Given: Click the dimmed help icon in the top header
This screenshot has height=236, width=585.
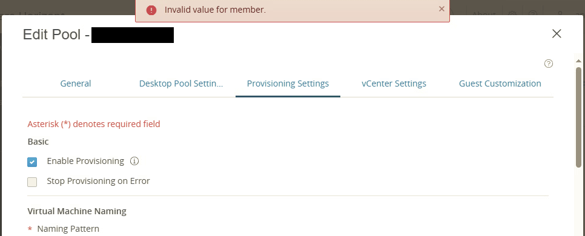Looking at the screenshot, I should point(533,14).
